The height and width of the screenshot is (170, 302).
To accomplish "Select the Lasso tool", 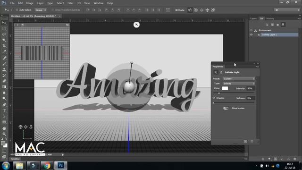I will click(x=4, y=34).
